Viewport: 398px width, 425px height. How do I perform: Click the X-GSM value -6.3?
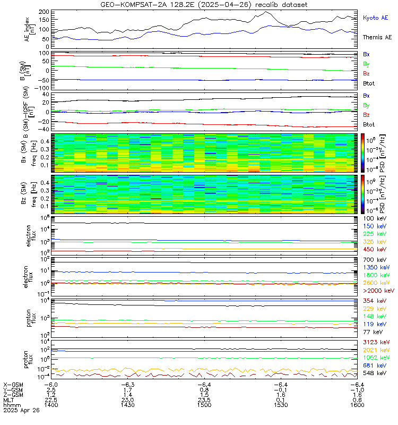click(127, 385)
